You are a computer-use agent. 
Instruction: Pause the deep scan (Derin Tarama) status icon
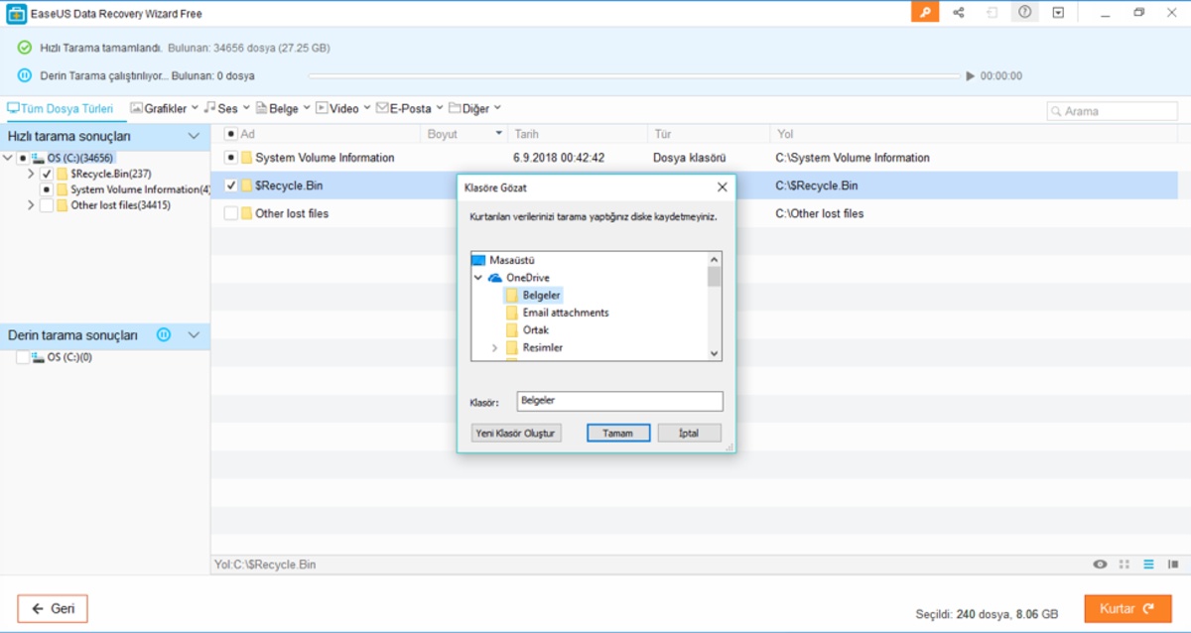coord(25,75)
